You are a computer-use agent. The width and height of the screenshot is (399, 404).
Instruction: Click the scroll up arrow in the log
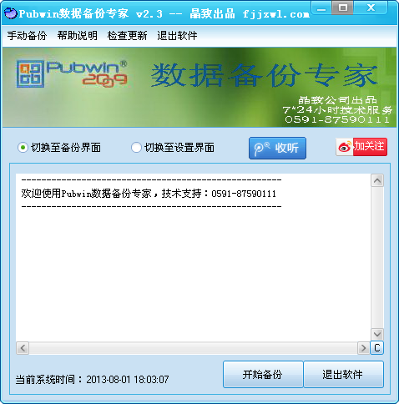click(377, 180)
